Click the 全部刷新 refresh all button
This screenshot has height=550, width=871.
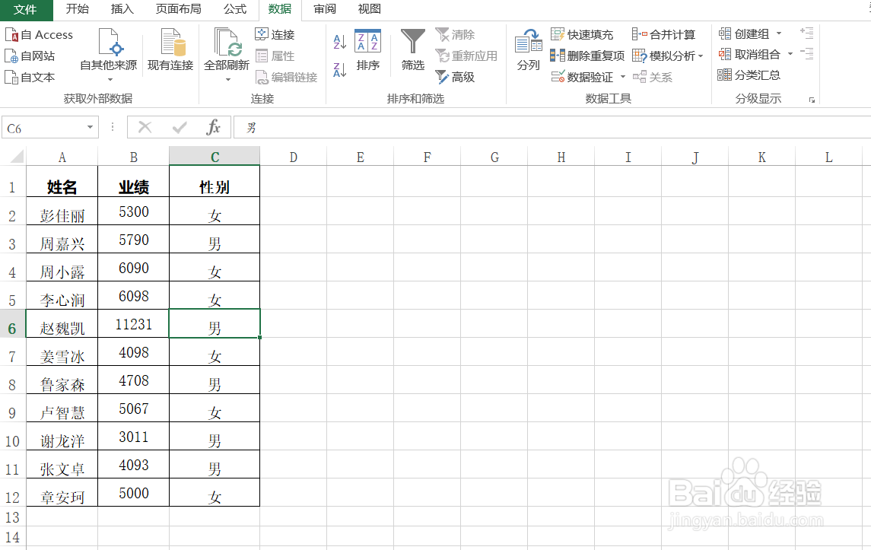click(x=227, y=47)
